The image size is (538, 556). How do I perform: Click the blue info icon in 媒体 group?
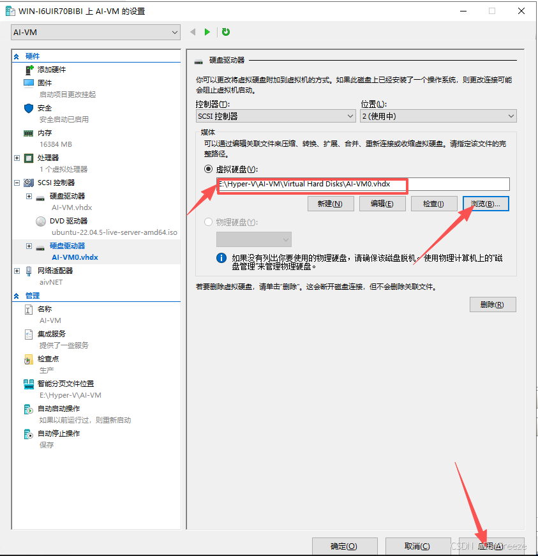pyautogui.click(x=221, y=258)
